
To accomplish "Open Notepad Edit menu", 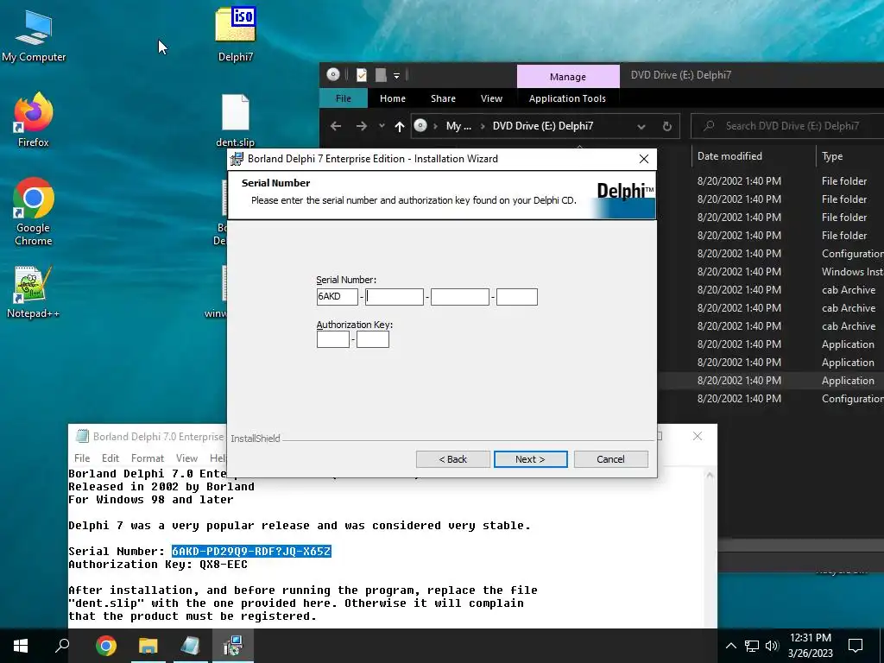I will pyautogui.click(x=110, y=458).
